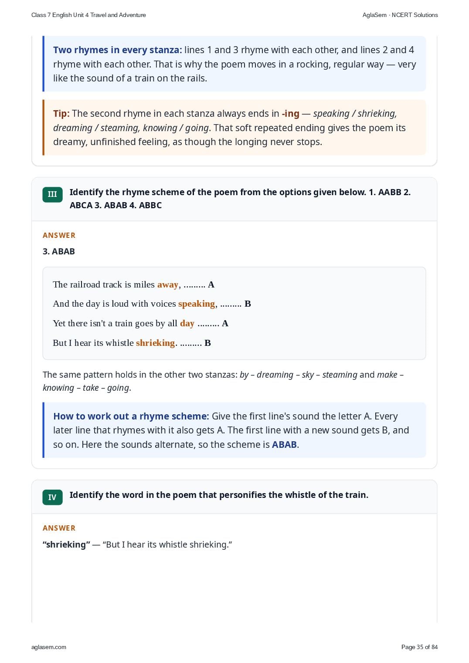This screenshot has width=469, height=663.
Task: Click the highlighted word 'away' in the poem
Action: pos(168,284)
